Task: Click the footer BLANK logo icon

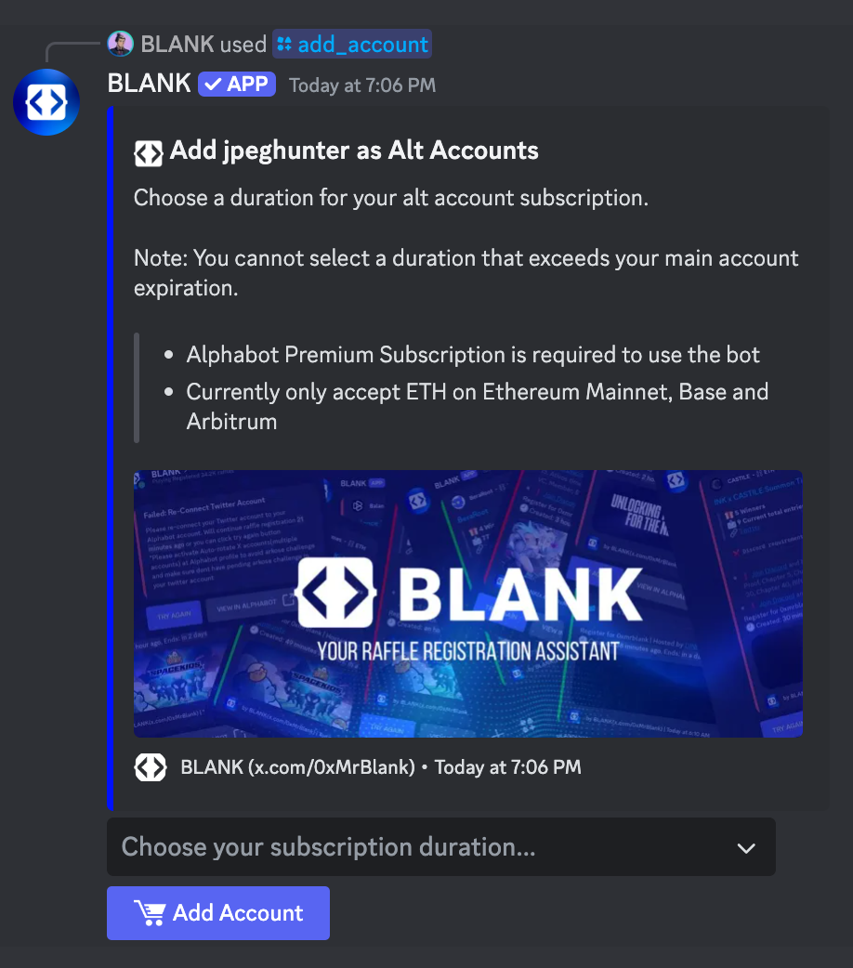Action: pos(151,767)
